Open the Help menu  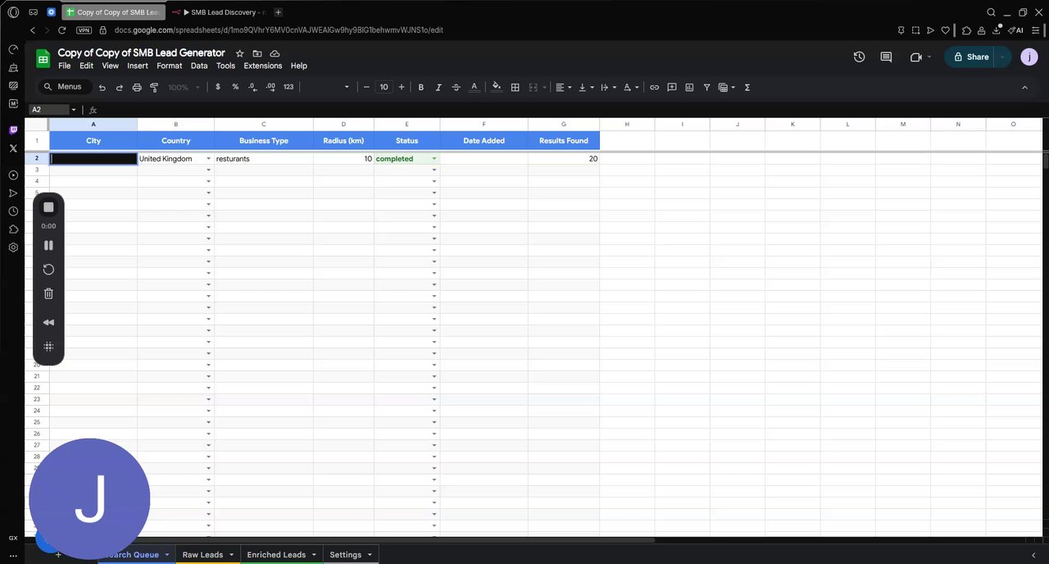[299, 66]
